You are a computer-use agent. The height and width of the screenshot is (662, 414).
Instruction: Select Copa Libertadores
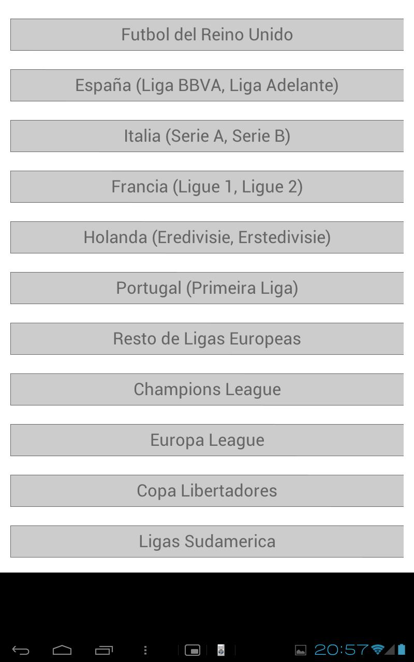point(207,491)
